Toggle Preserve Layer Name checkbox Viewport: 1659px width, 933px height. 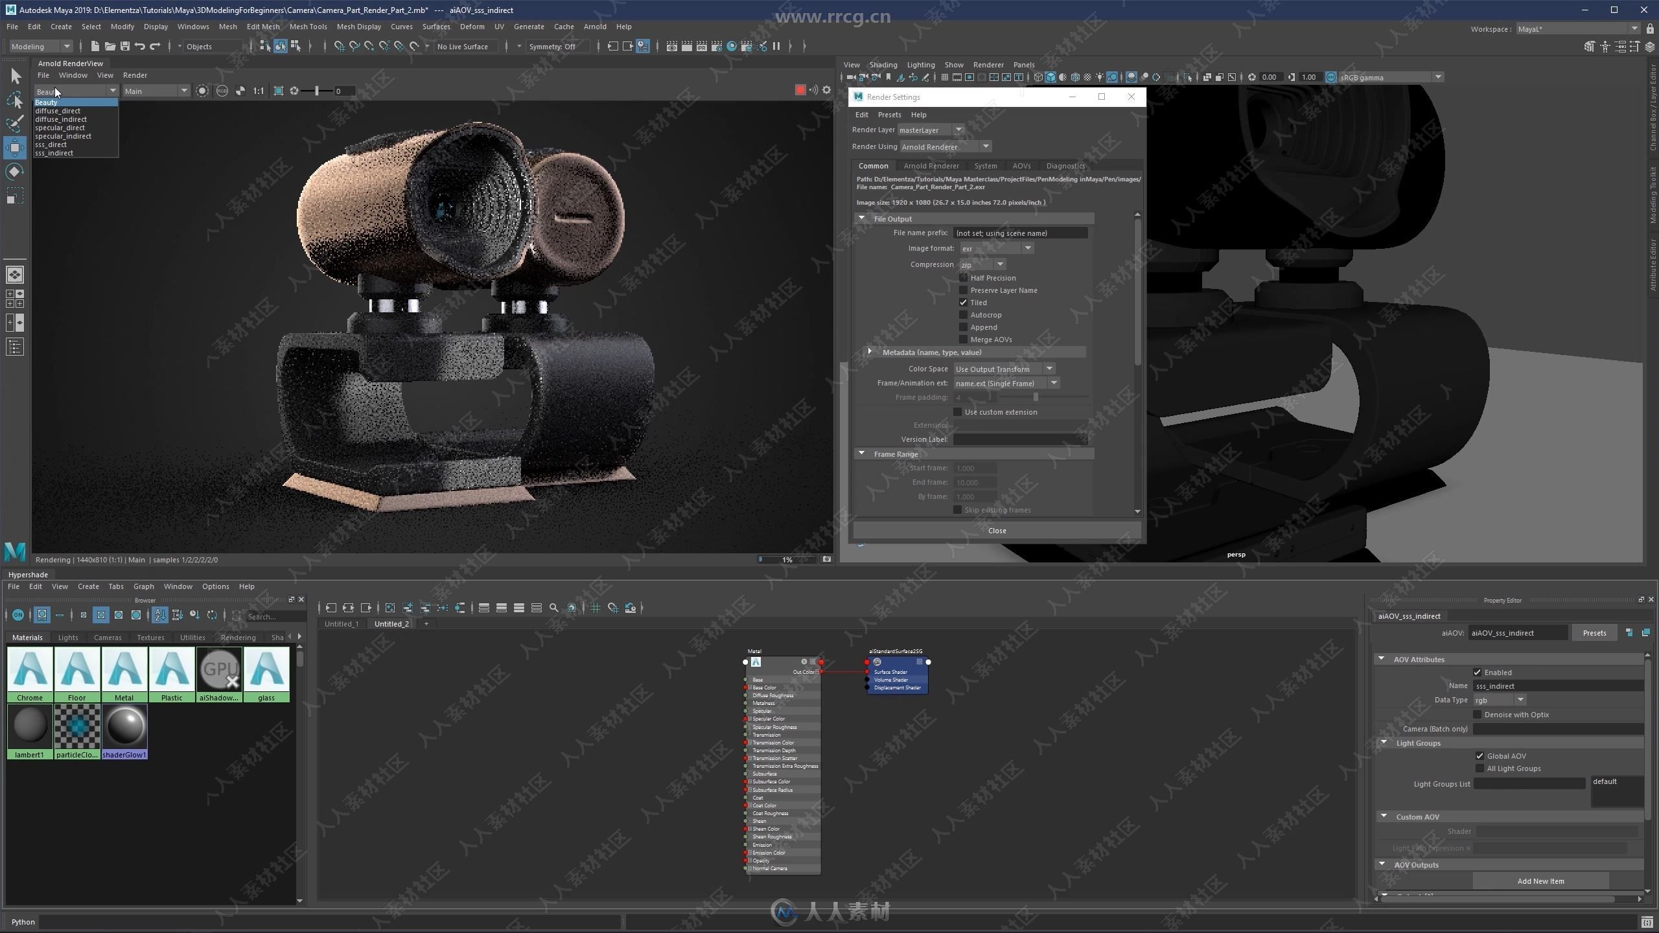coord(963,290)
